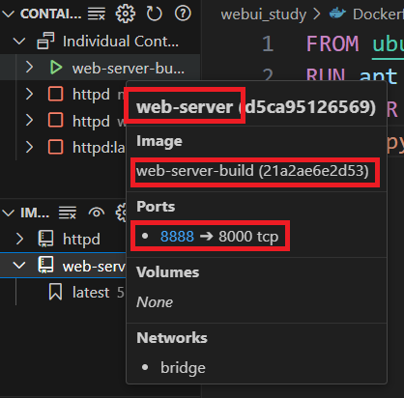Collapse the web-serv image chevron
The image size is (404, 398).
click(x=19, y=266)
